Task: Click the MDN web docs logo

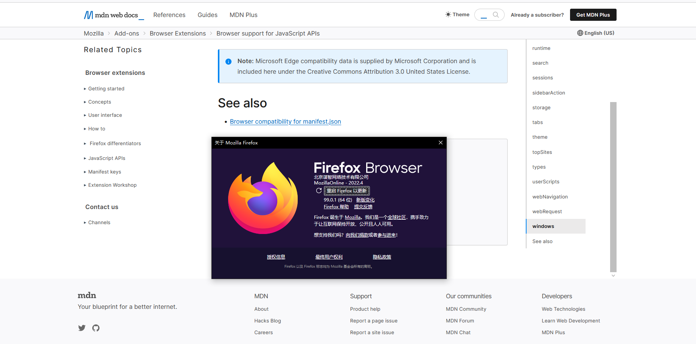Action: point(114,15)
